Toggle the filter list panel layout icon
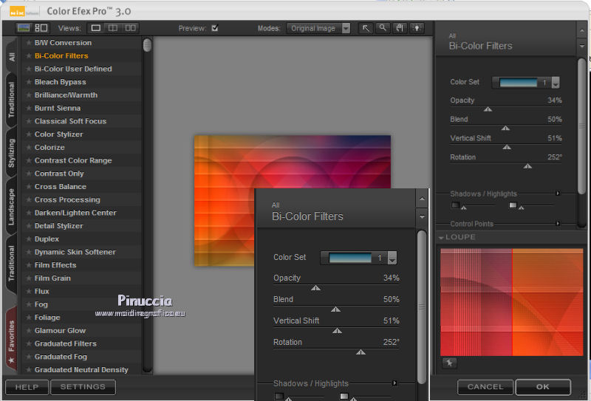The width and height of the screenshot is (591, 401). click(41, 28)
